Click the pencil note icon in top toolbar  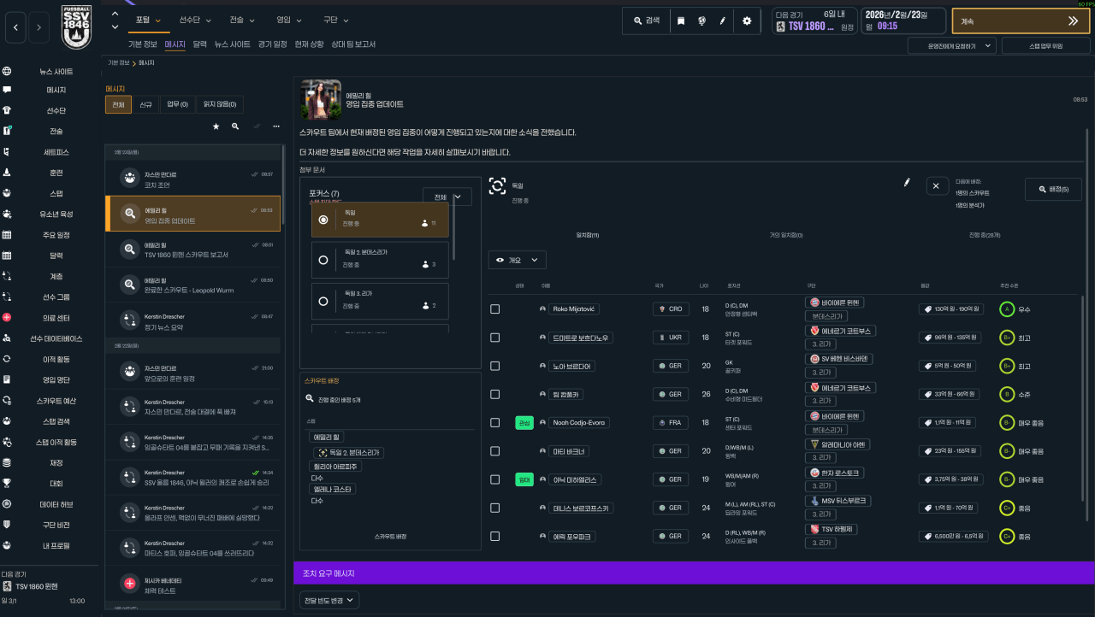click(723, 21)
